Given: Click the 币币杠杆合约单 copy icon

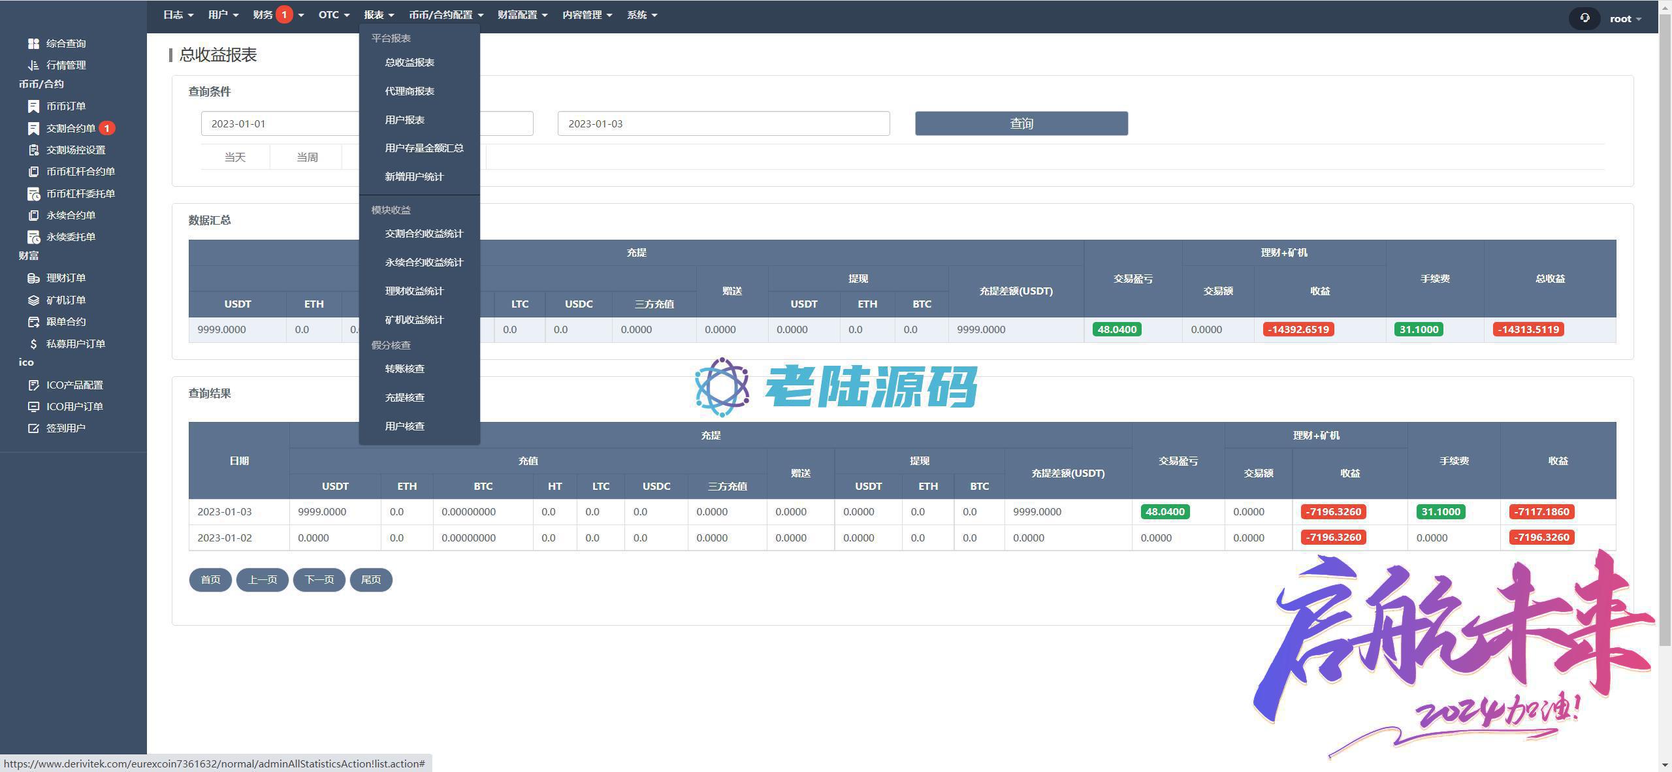Looking at the screenshot, I should click(33, 171).
